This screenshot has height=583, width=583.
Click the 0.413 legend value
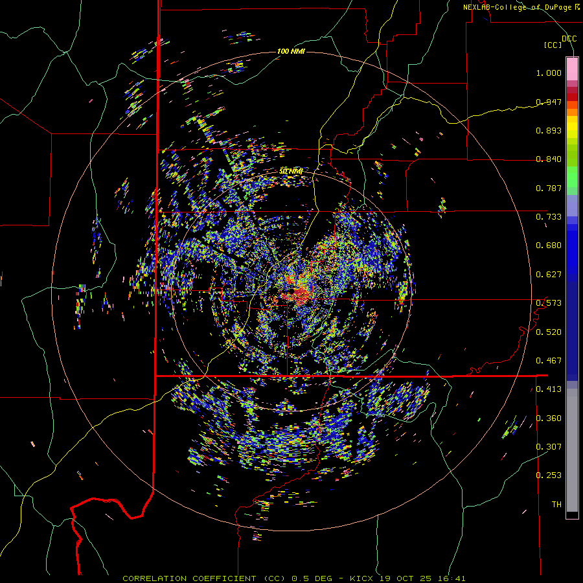click(x=549, y=389)
